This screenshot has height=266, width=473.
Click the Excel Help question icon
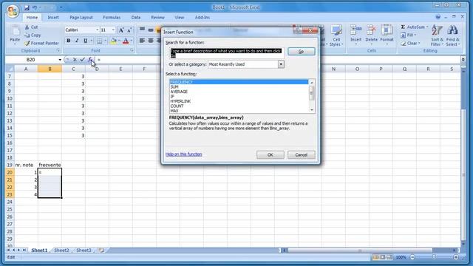click(x=438, y=17)
